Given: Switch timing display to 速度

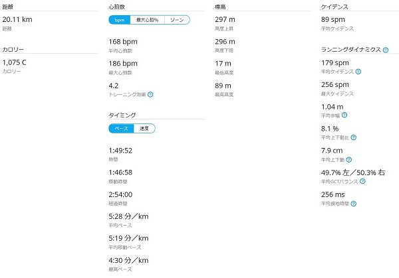Looking at the screenshot, I should click(144, 129).
